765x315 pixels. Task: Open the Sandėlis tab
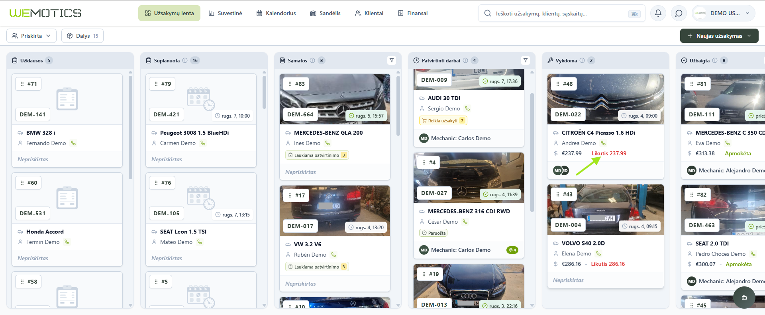click(x=325, y=13)
